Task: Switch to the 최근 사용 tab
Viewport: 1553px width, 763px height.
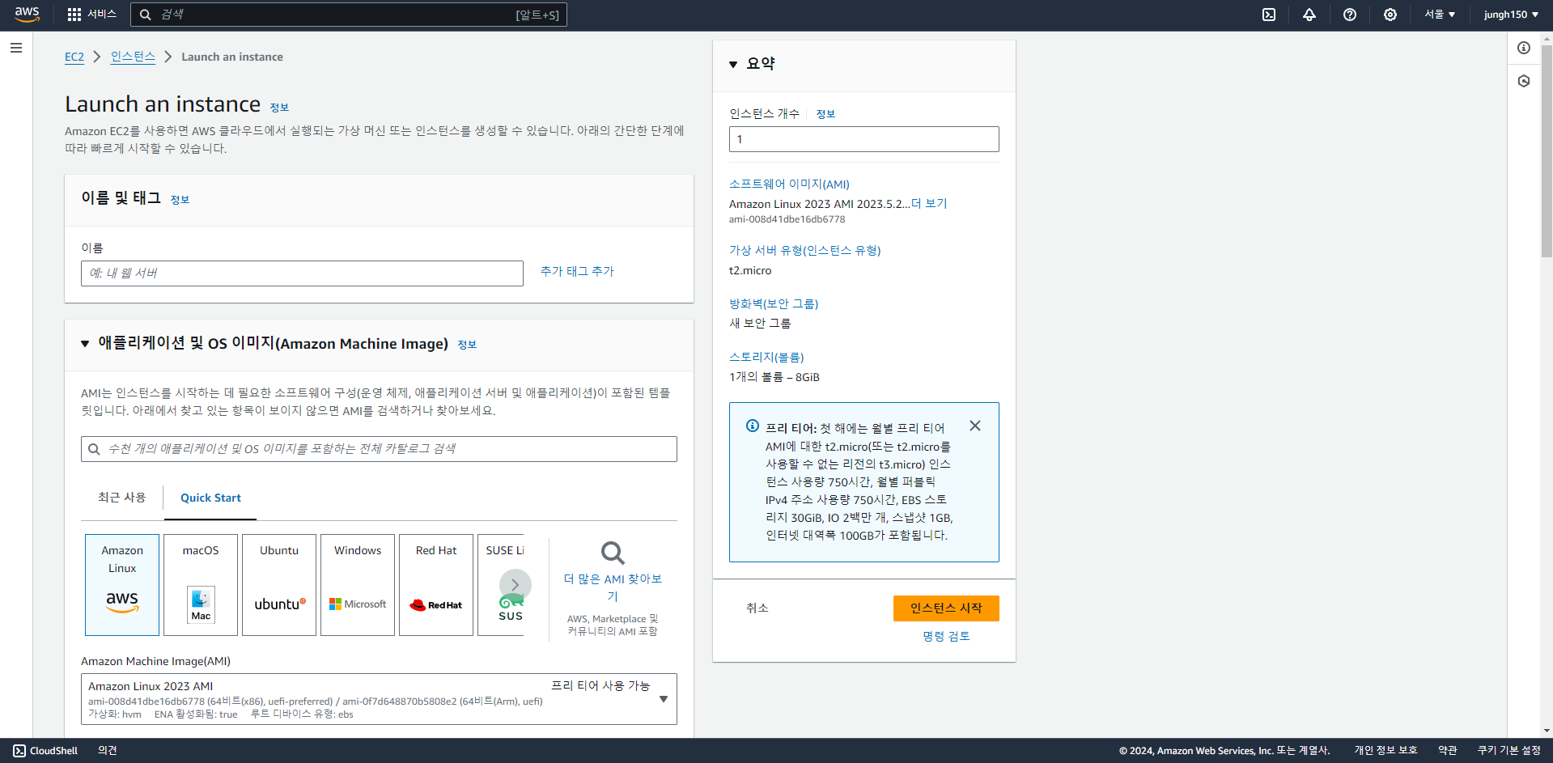Action: pyautogui.click(x=121, y=498)
